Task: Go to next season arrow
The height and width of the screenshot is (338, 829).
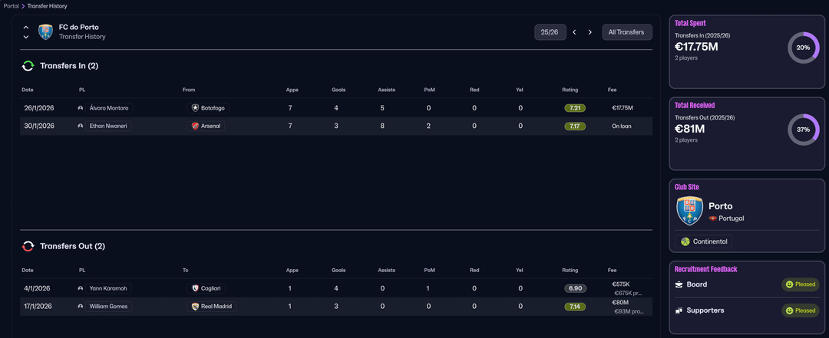Action: tap(590, 32)
